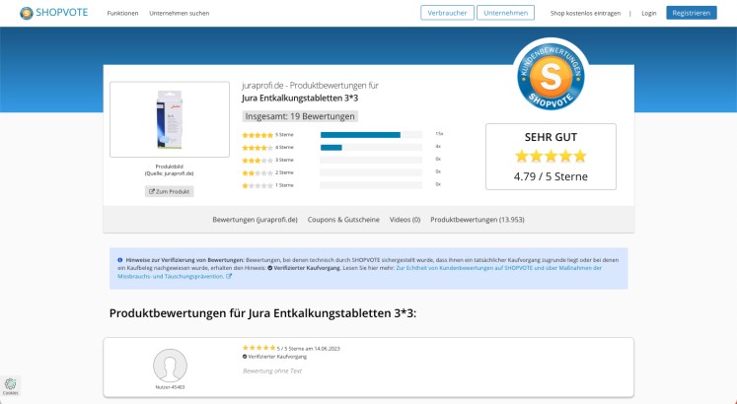Click the ShopVote logo in header
737x404 pixels.
pyautogui.click(x=53, y=13)
